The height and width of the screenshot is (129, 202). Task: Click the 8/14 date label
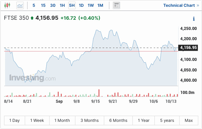point(8,101)
